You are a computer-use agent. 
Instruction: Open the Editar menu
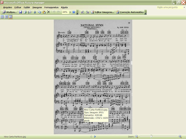(x=18, y=7)
